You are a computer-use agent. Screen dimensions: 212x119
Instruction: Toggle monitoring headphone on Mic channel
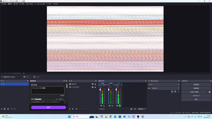112,106
